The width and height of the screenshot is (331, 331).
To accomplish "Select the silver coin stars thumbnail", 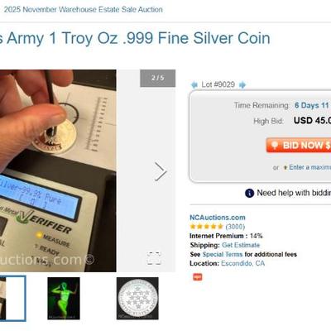I will coord(137,299).
